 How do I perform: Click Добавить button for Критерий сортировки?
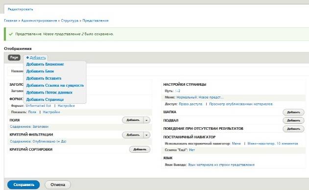click(x=140, y=149)
